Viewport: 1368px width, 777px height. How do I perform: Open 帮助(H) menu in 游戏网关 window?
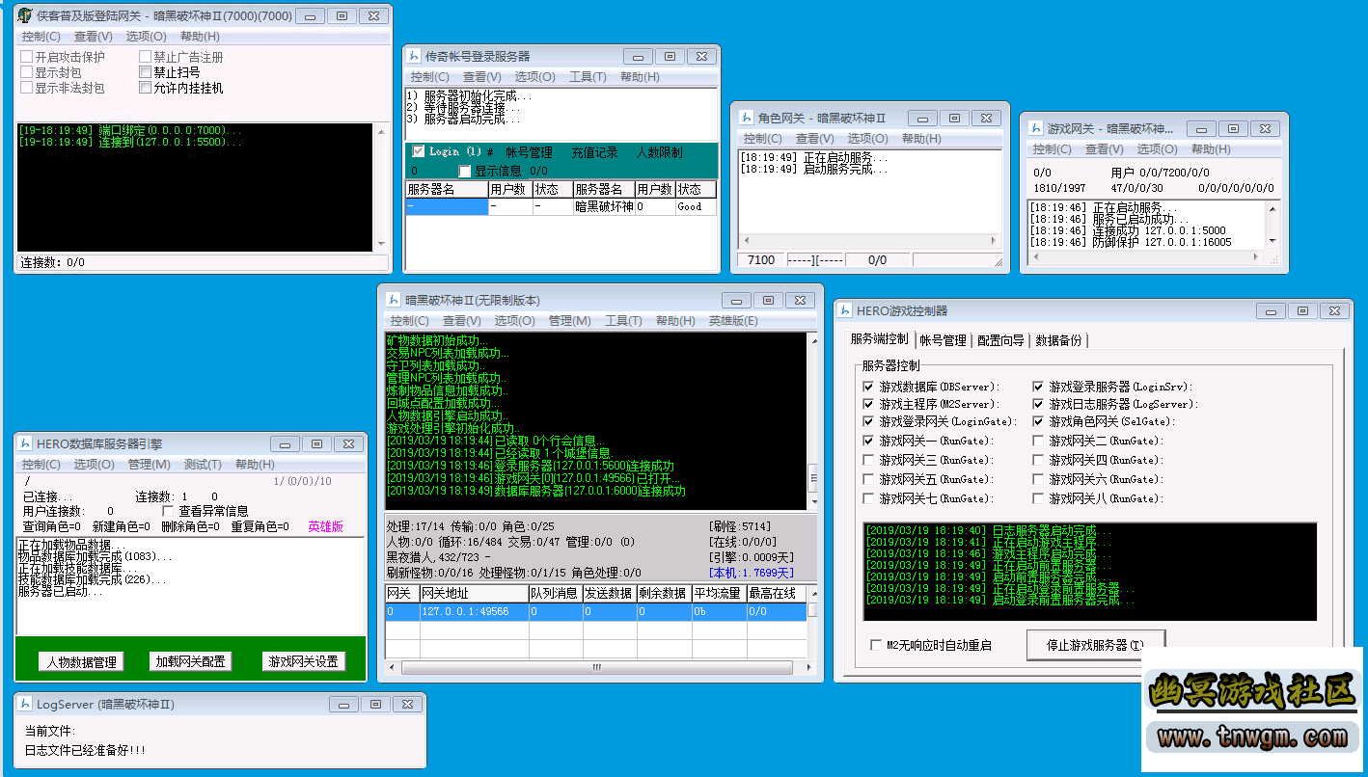(1211, 149)
